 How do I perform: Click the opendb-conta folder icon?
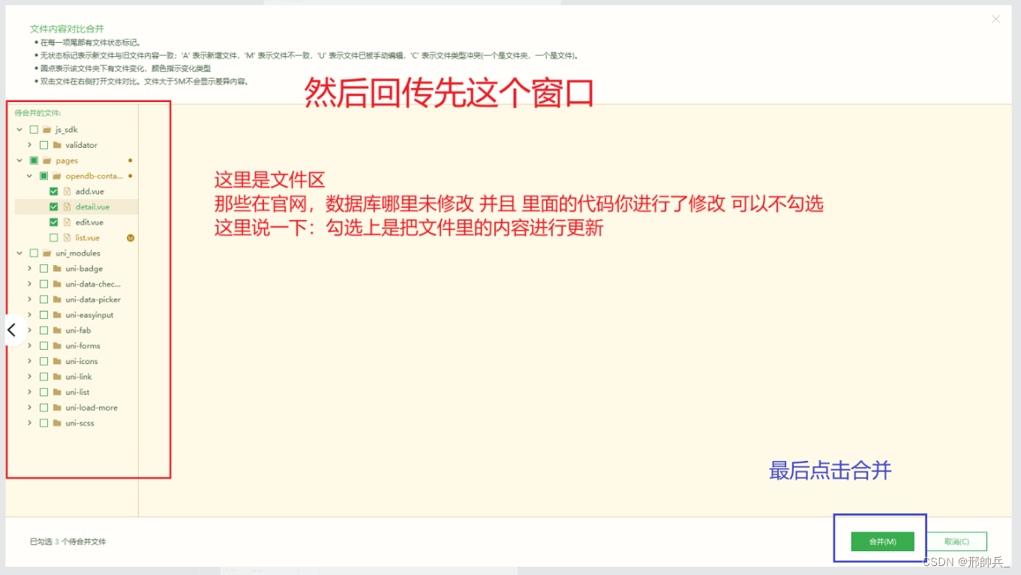pos(58,176)
